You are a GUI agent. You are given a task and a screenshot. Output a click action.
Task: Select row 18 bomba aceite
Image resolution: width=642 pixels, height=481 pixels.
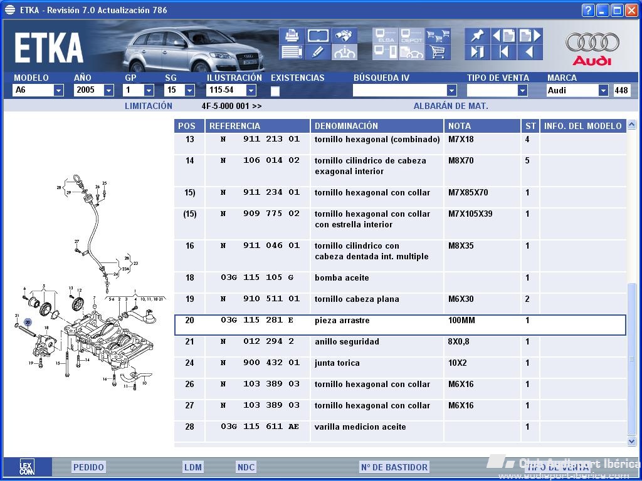[400, 282]
